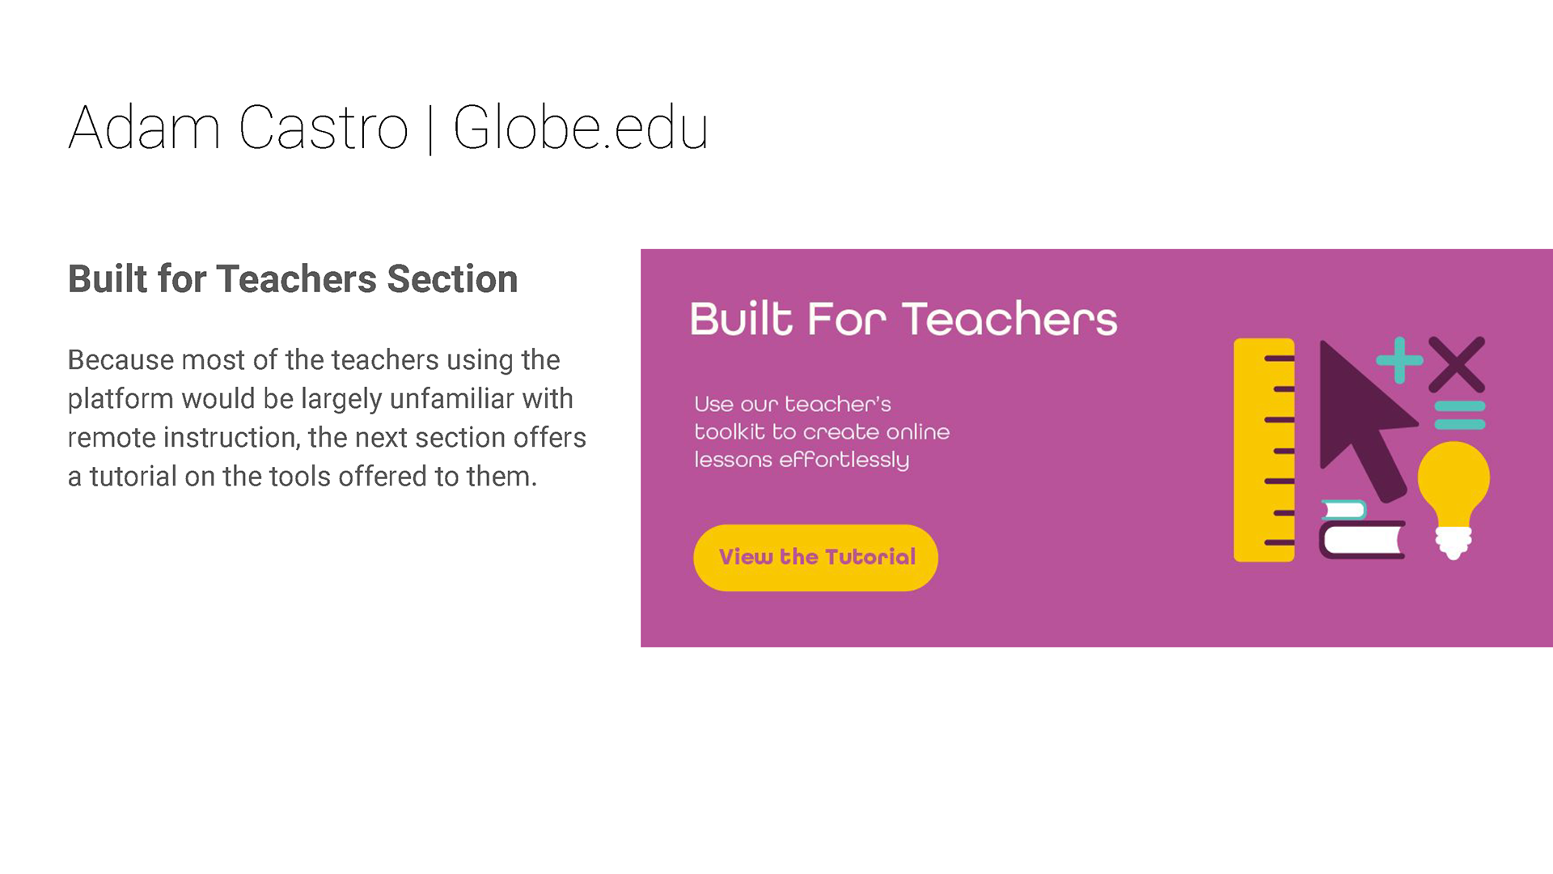Select the paragraph about remote instruction
Viewport: 1553px width, 874px height.
[327, 418]
